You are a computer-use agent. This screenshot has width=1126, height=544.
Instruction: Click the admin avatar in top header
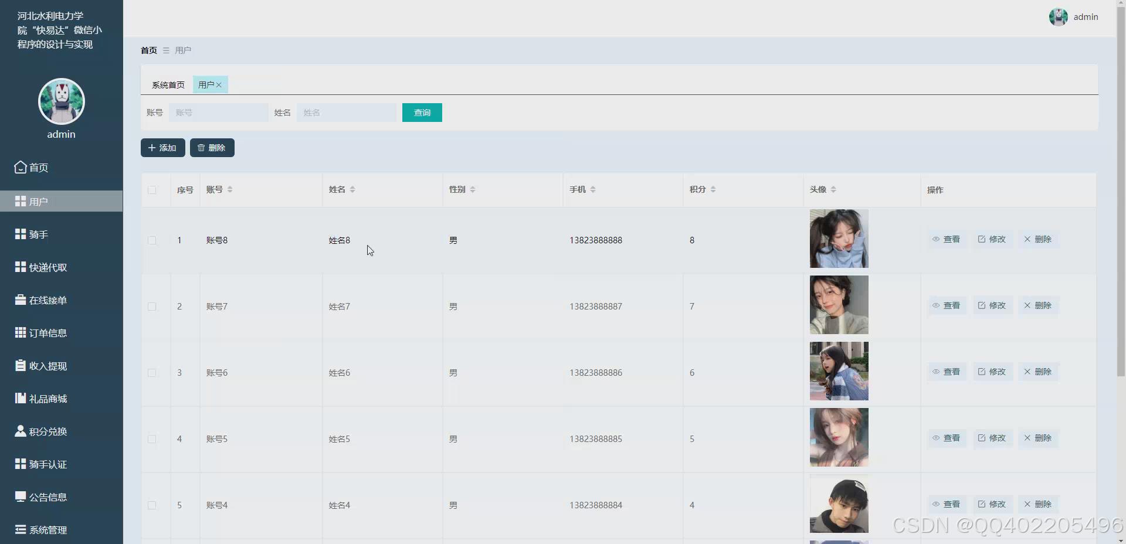click(1058, 17)
